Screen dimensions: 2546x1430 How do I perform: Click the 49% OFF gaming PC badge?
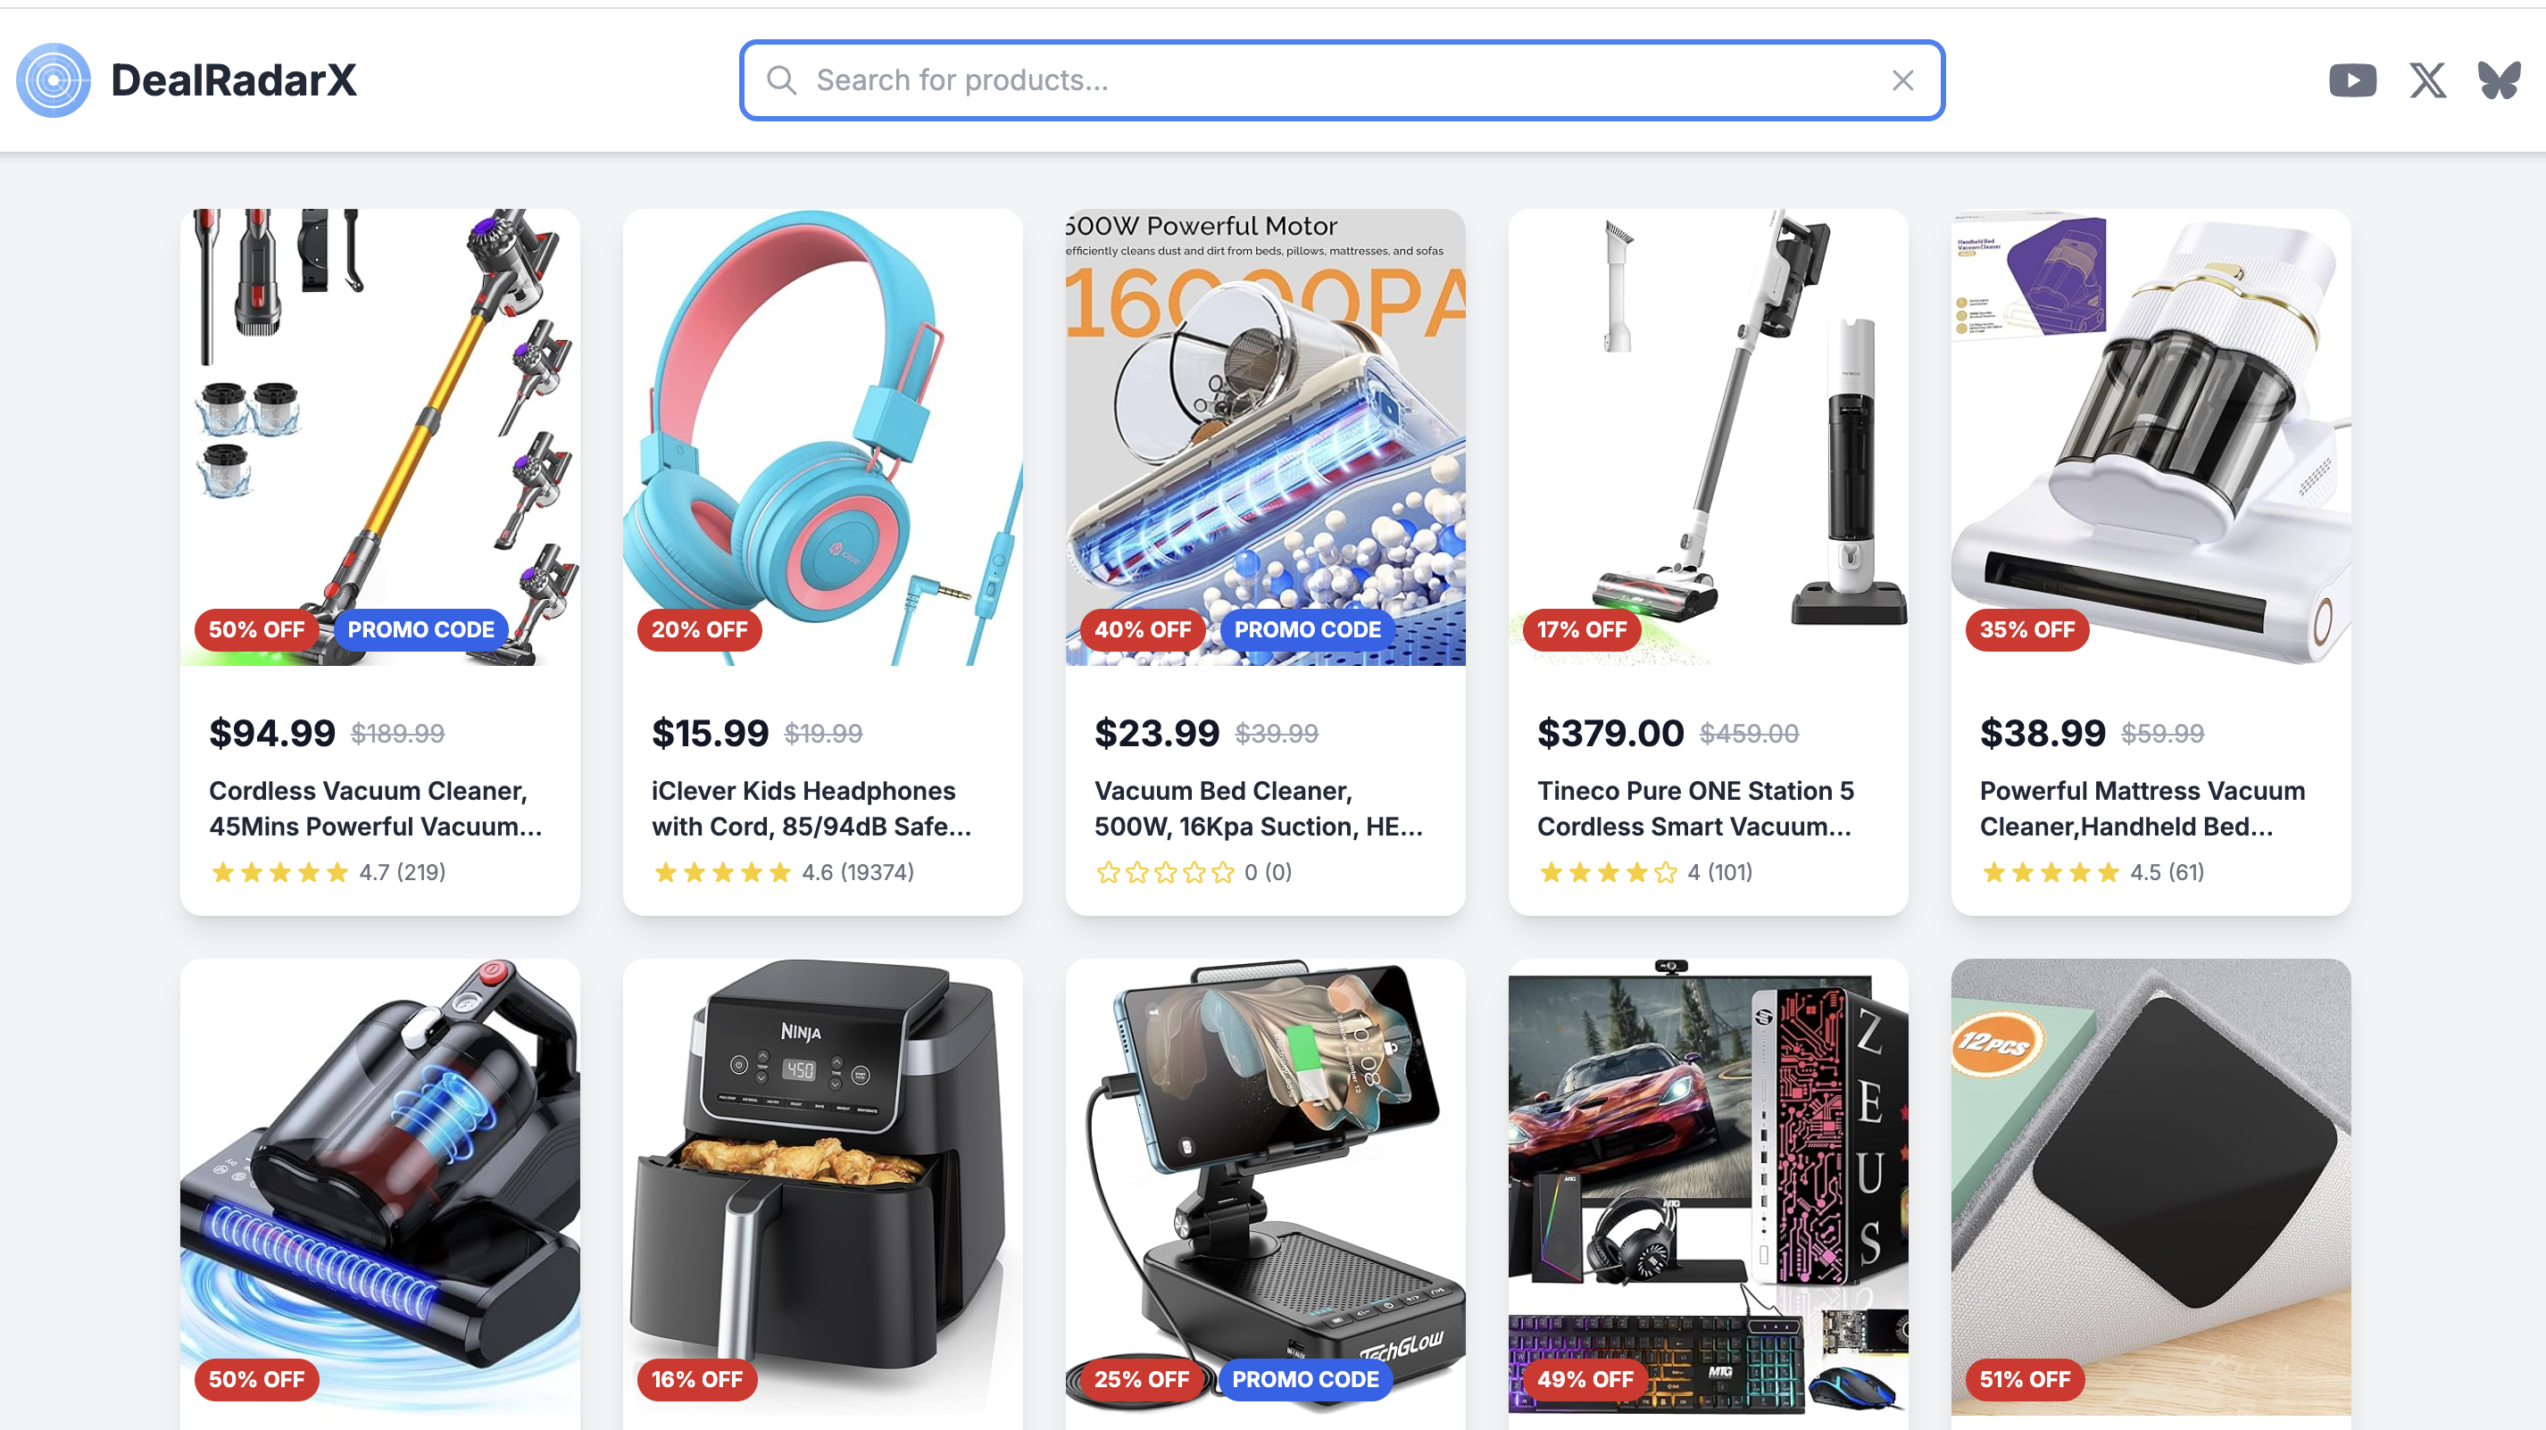(x=1585, y=1380)
